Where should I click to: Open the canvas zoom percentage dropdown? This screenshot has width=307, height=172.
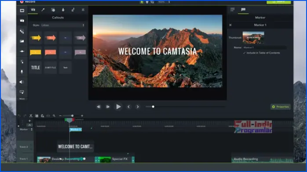coord(161,2)
